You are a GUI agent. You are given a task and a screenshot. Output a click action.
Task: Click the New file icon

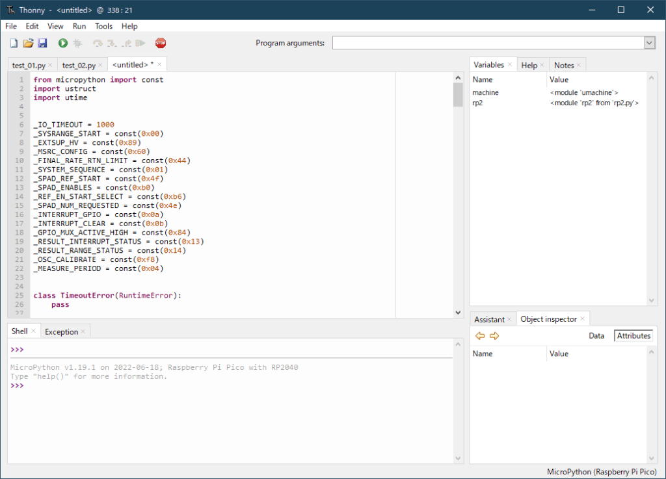pyautogui.click(x=14, y=43)
